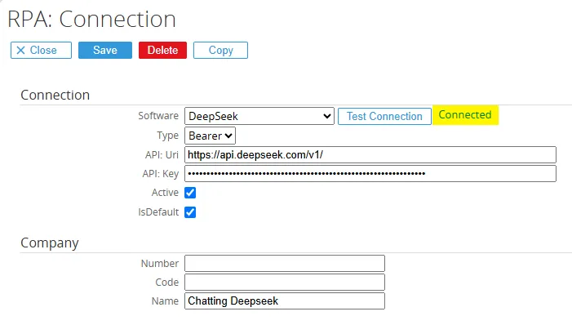This screenshot has height=325, width=572.
Task: Click the Active label text
Action: pyautogui.click(x=165, y=193)
